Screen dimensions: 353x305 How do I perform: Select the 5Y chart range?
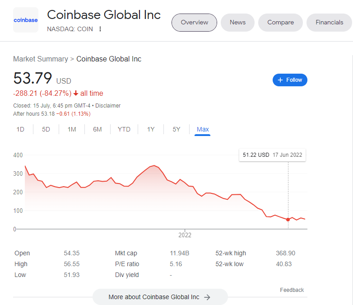coord(176,129)
